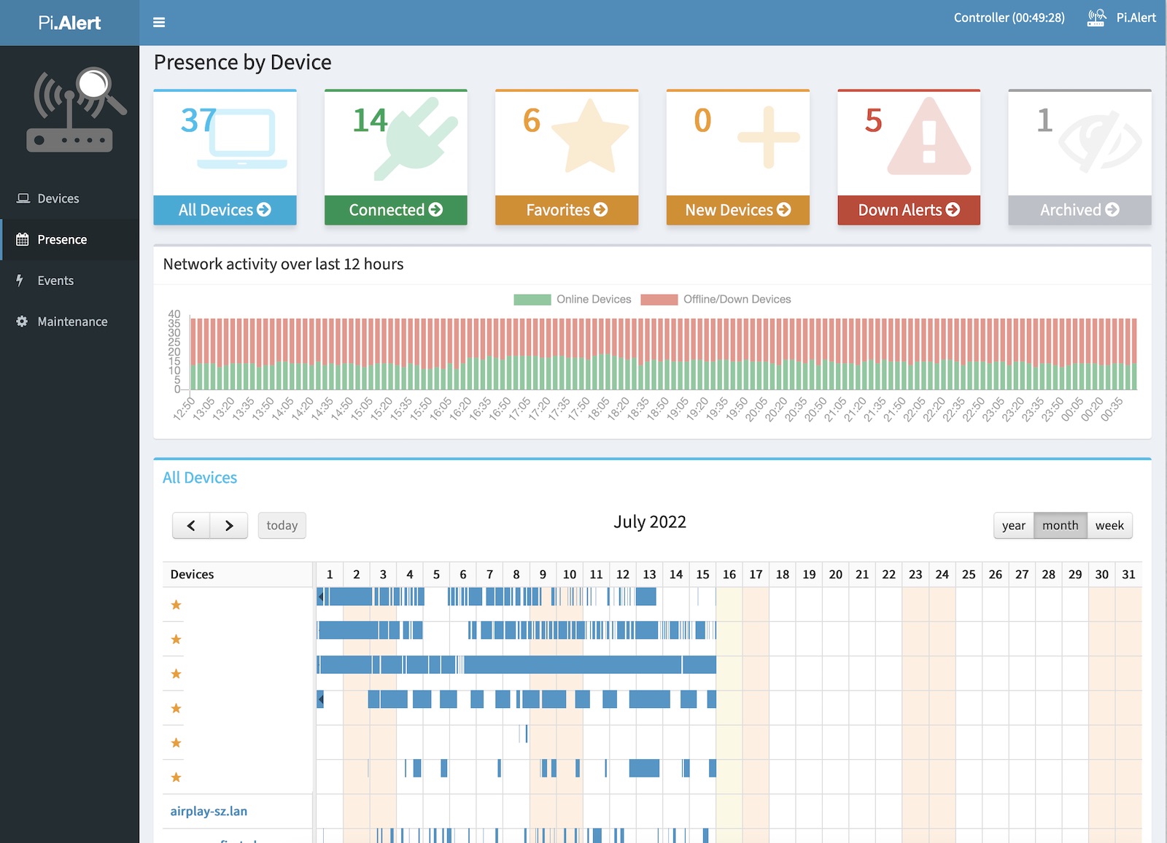Image resolution: width=1167 pixels, height=843 pixels.
Task: Click the Offline/Down red legend swatch
Action: (659, 300)
